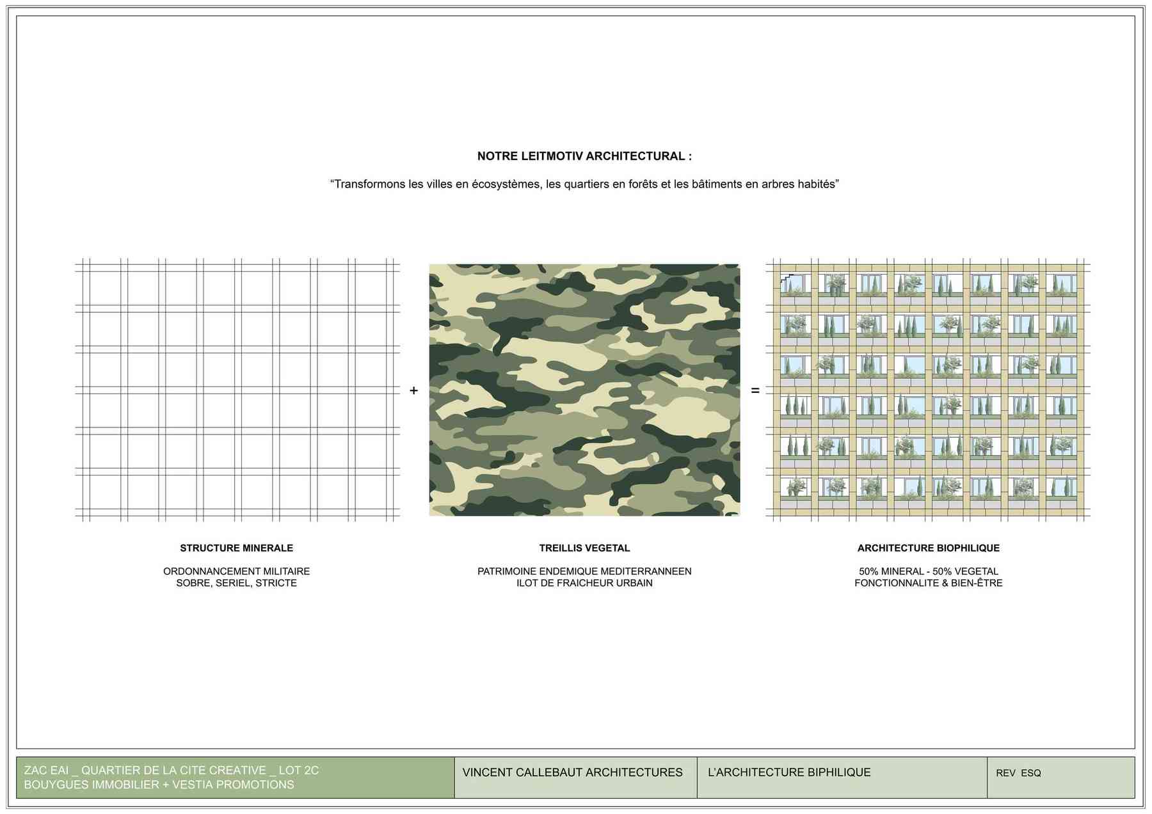1152x814 pixels.
Task: Click the "L'ARCHITECTURE BIPHILIQUE" footer cell
Action: pyautogui.click(x=788, y=772)
